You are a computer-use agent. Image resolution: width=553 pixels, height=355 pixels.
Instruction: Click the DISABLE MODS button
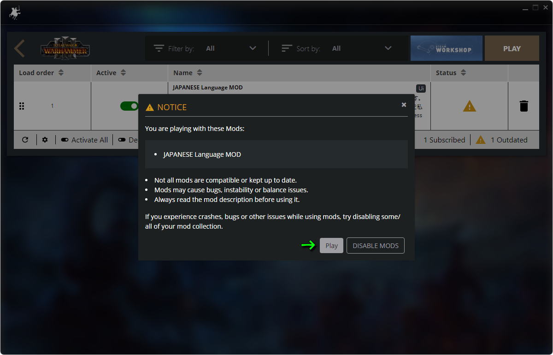tap(376, 245)
